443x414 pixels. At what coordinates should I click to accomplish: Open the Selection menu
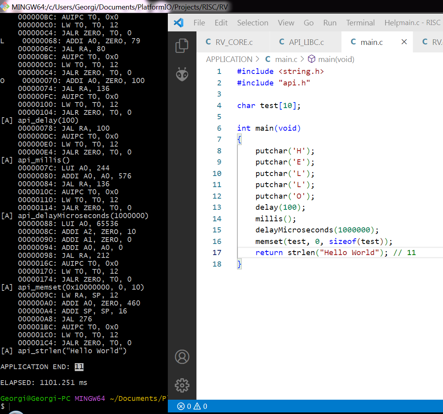pos(253,23)
